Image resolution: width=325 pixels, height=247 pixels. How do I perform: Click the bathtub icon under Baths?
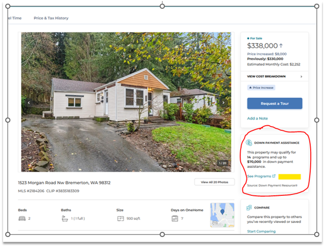[65, 218]
